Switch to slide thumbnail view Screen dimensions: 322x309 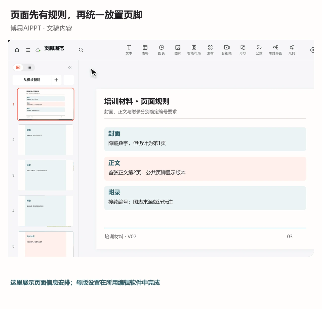[x=18, y=67]
